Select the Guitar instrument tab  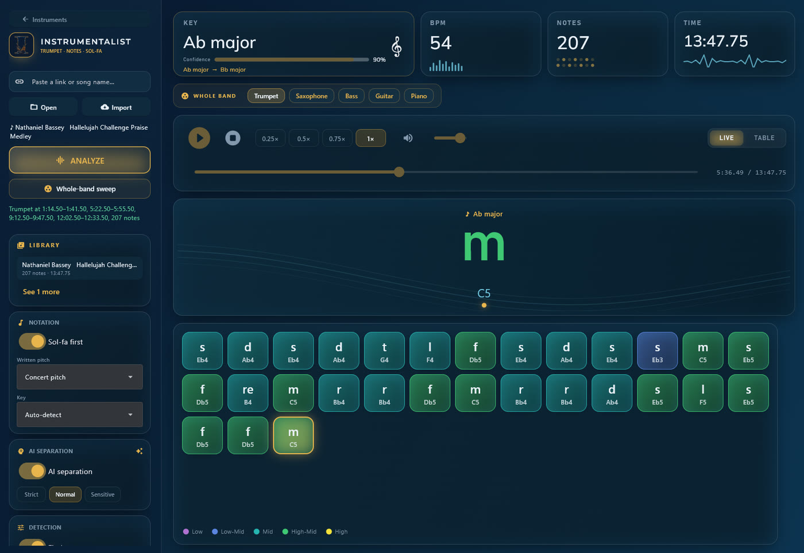coord(384,96)
